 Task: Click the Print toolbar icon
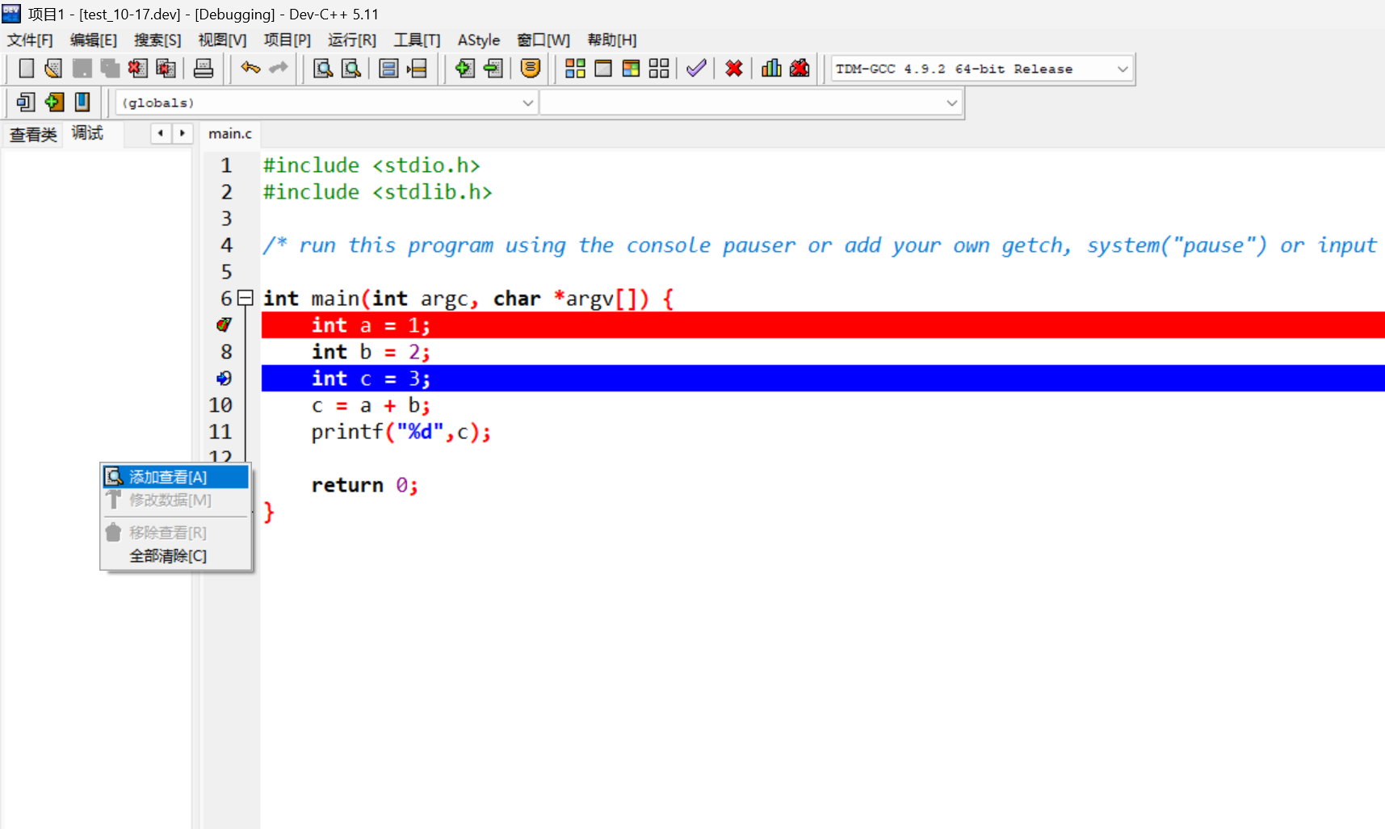pyautogui.click(x=204, y=69)
